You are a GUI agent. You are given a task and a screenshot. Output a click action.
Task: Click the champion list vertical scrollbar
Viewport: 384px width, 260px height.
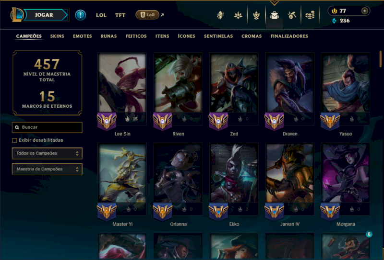click(x=380, y=58)
